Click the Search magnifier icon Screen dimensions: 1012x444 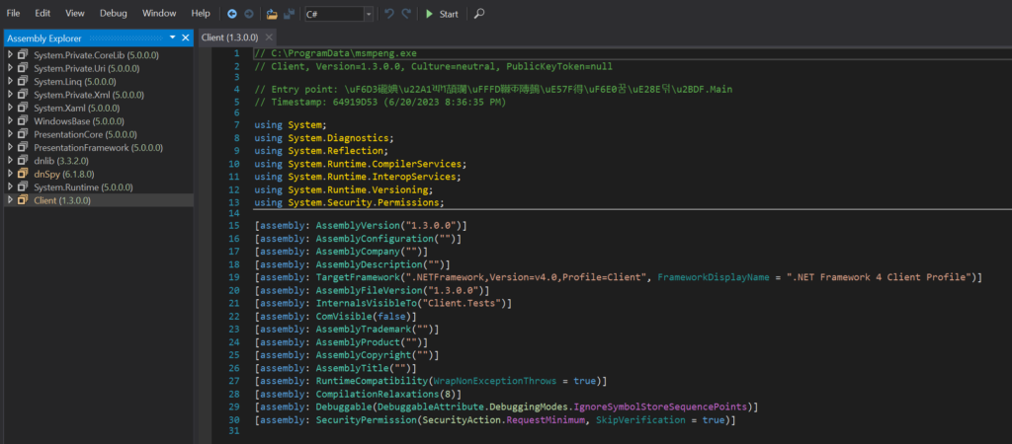[x=479, y=14]
